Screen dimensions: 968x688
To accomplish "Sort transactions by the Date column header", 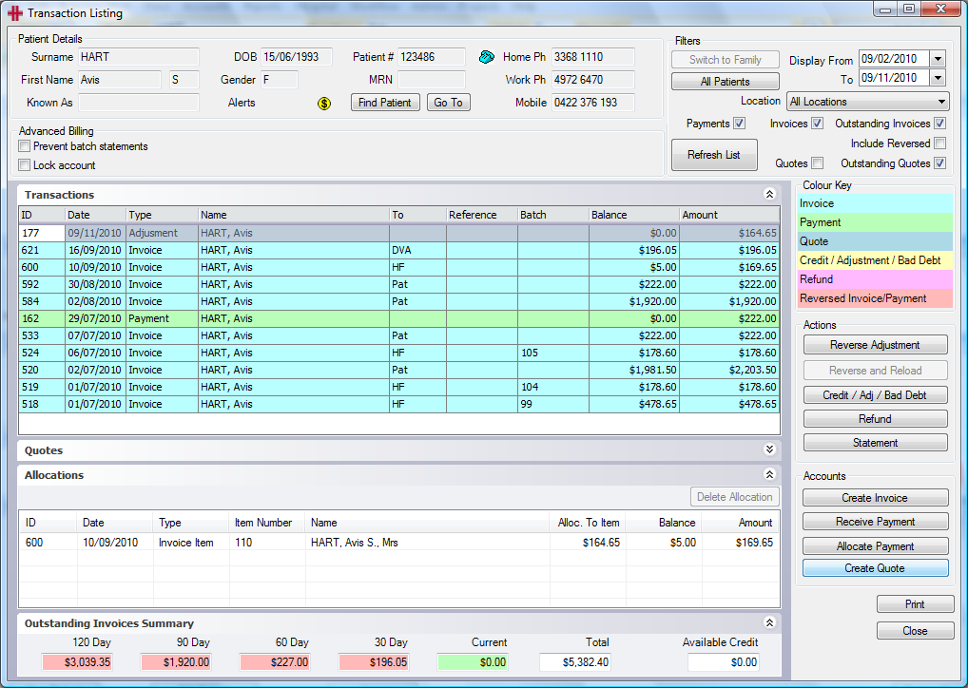I will pos(96,215).
